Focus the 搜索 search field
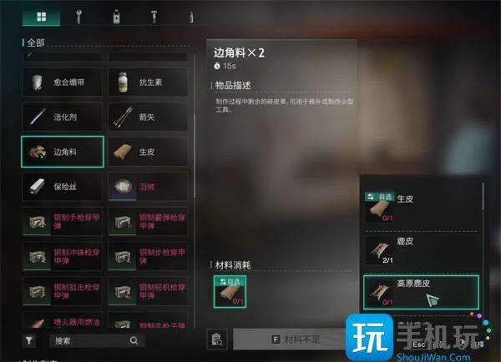 click(x=98, y=340)
